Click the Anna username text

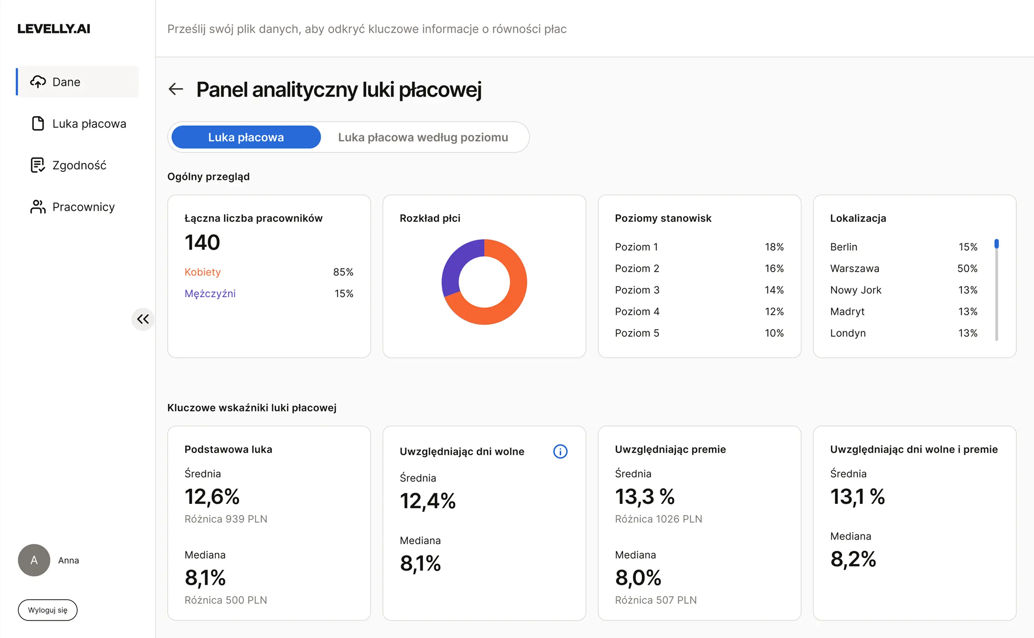(x=68, y=560)
